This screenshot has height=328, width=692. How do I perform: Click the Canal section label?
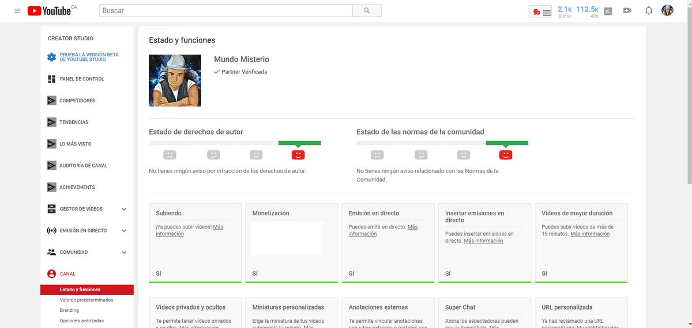pos(67,274)
